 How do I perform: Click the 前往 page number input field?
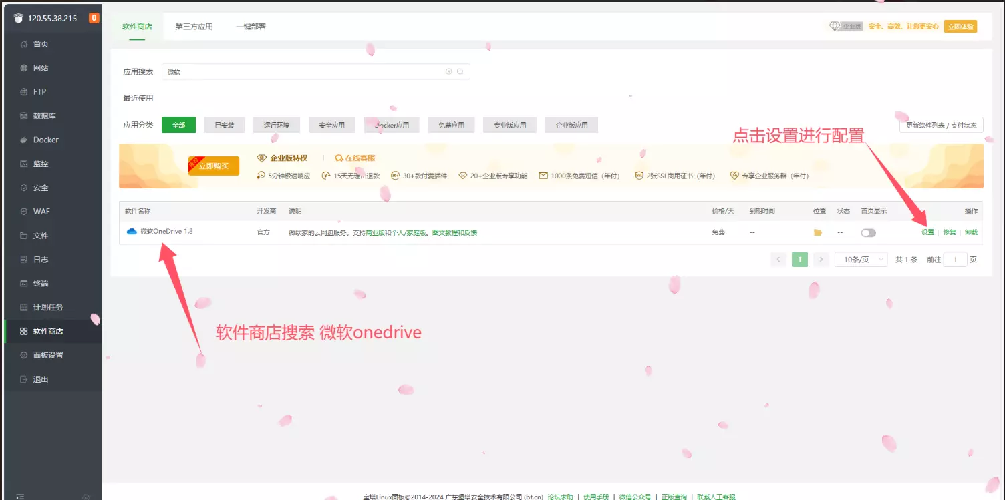[956, 259]
